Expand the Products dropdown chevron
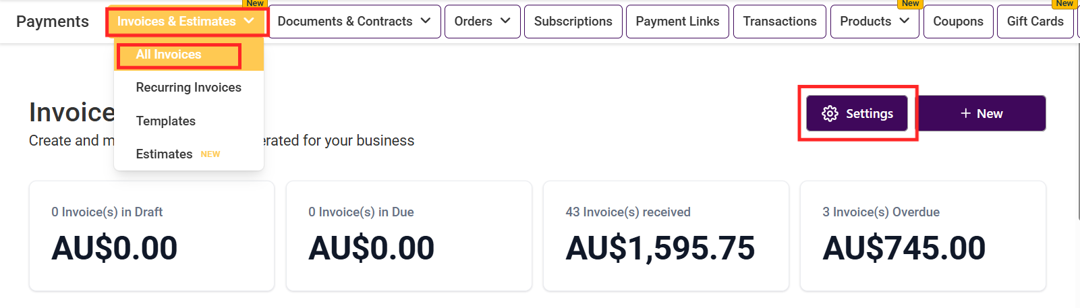This screenshot has height=308, width=1080. (905, 21)
